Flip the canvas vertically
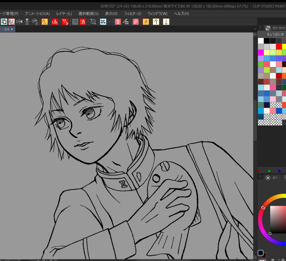The width and height of the screenshot is (286, 261). [x=27, y=22]
